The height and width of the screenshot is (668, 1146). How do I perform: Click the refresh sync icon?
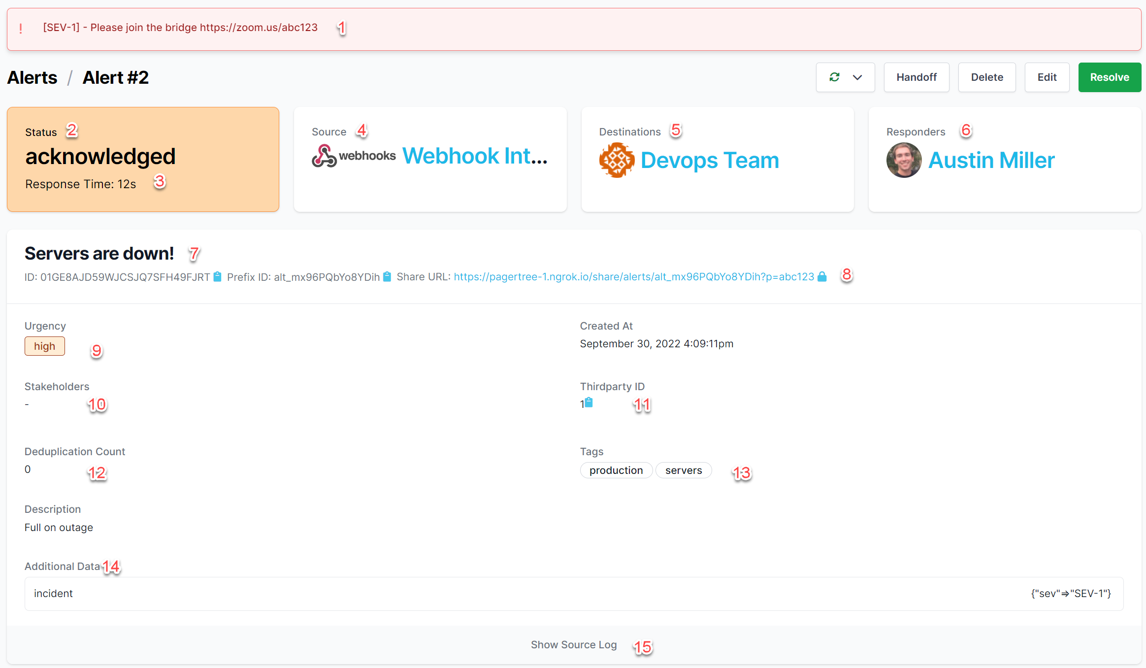(834, 77)
